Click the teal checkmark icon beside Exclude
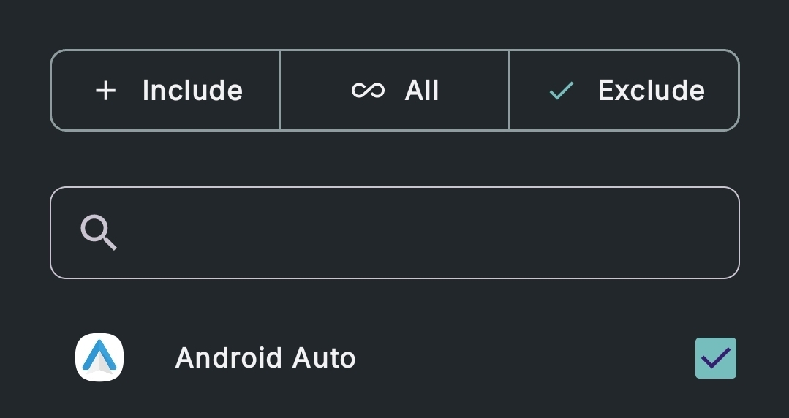 (562, 91)
